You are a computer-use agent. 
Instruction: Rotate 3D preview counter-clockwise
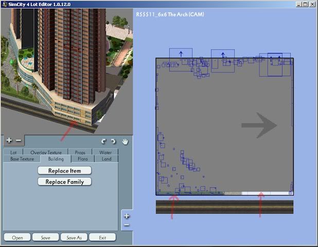pos(103,142)
